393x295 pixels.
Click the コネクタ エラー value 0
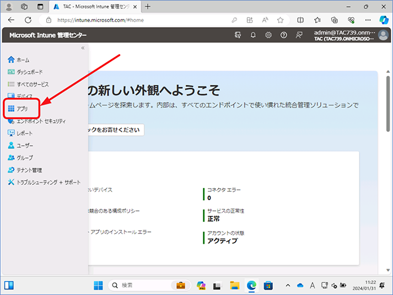(209, 198)
